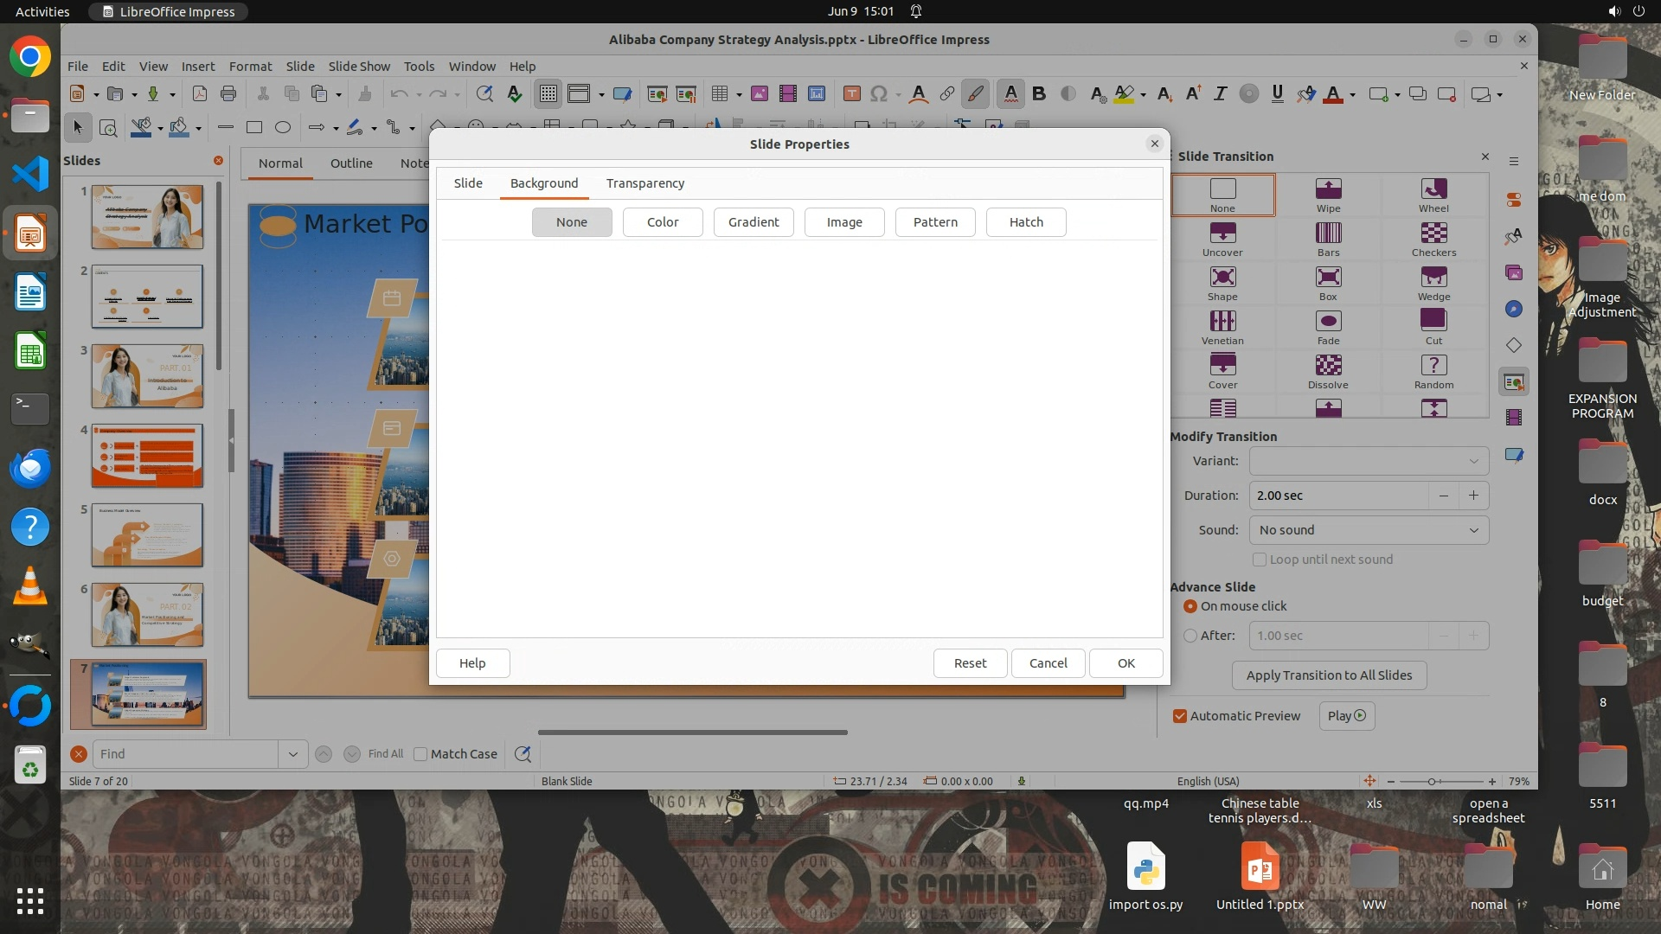Choose the Wheel transition effect
Screen dimensions: 1661x934
(1433, 189)
